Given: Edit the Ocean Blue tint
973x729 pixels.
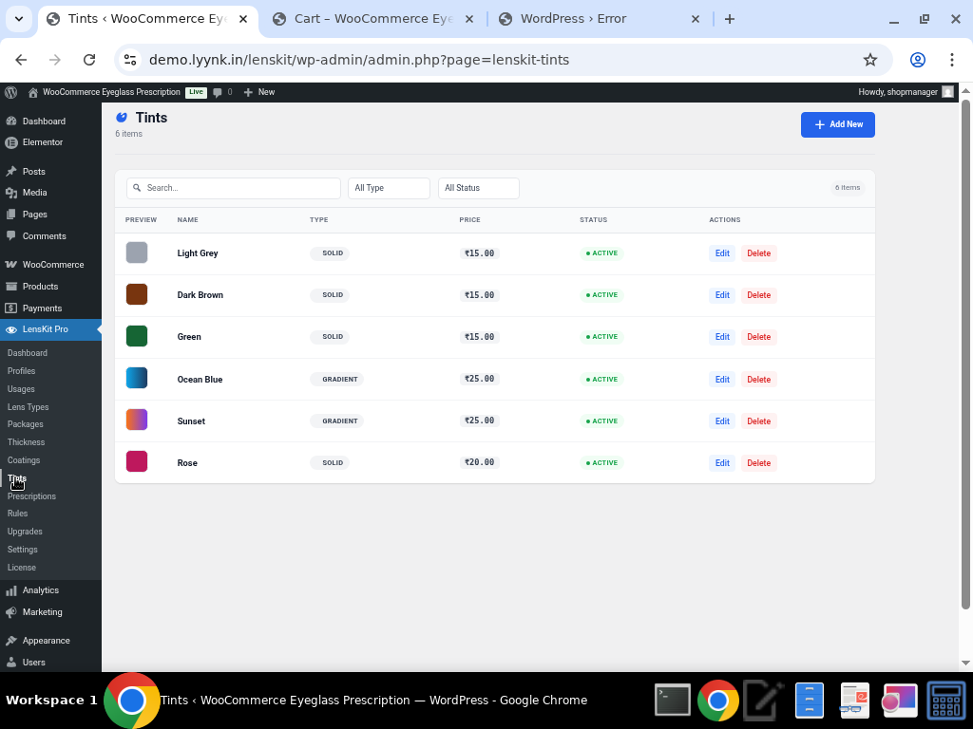Looking at the screenshot, I should tap(722, 380).
